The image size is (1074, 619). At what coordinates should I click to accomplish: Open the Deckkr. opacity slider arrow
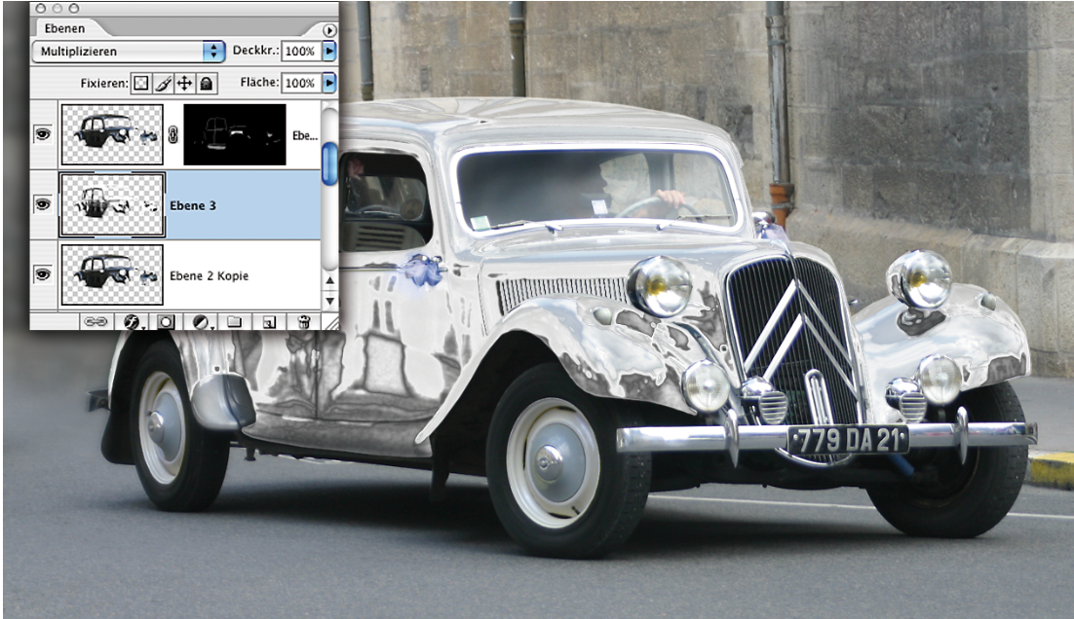(329, 51)
